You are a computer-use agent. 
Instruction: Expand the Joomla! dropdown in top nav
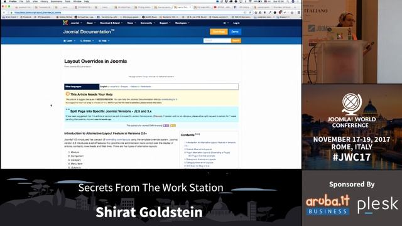pyautogui.click(x=77, y=23)
